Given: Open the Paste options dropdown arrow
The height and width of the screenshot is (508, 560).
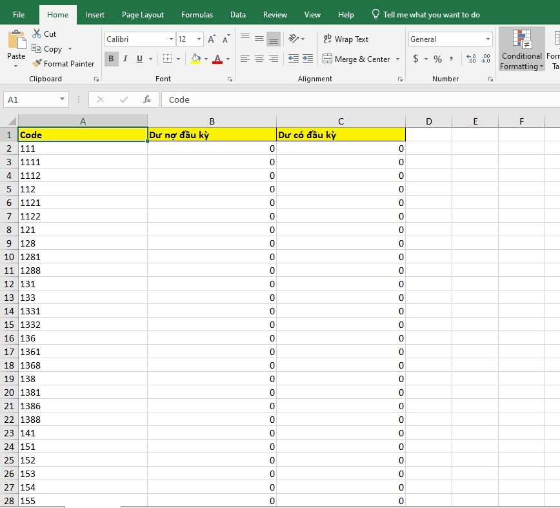Looking at the screenshot, I should (15, 66).
